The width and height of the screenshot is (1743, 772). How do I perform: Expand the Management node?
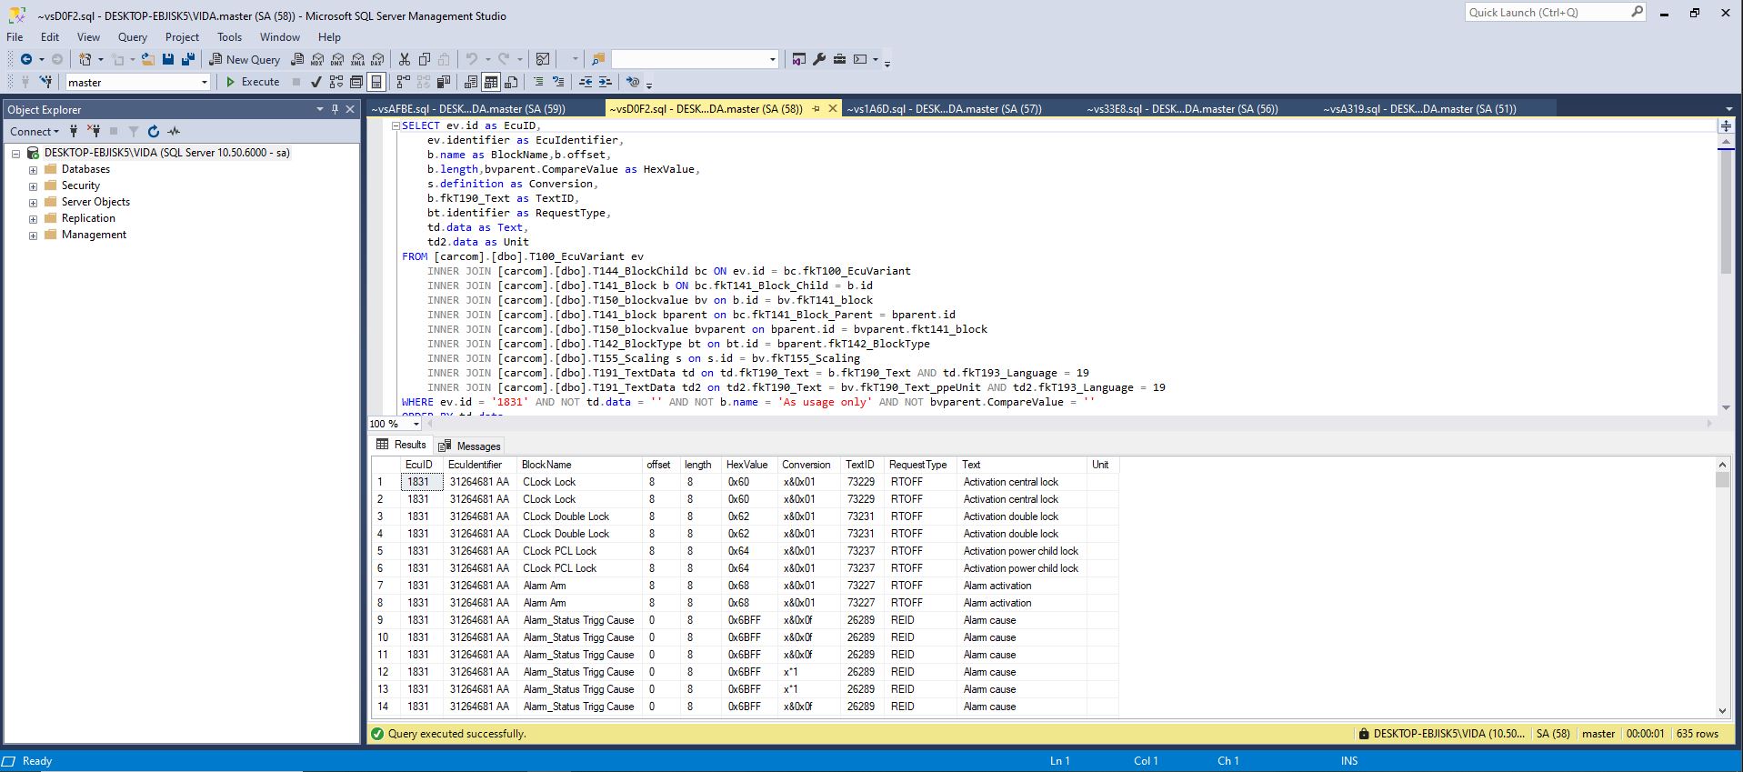[34, 236]
